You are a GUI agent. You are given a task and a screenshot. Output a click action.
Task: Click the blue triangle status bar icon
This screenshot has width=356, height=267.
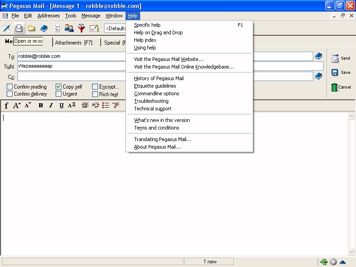[x=343, y=262]
